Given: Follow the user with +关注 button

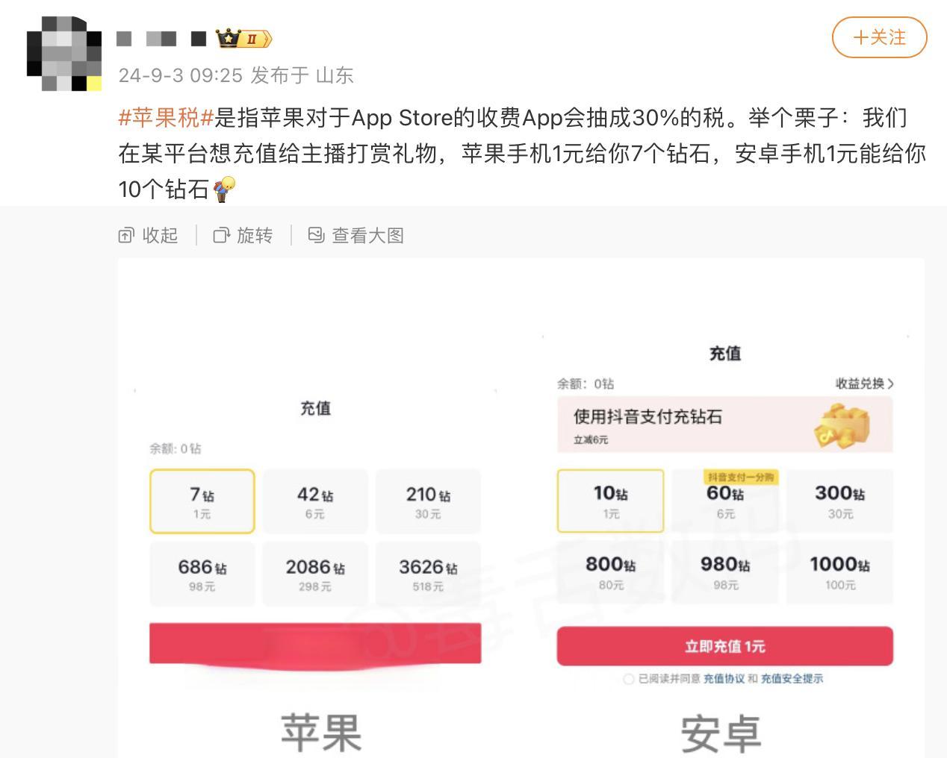Looking at the screenshot, I should pyautogui.click(x=879, y=37).
